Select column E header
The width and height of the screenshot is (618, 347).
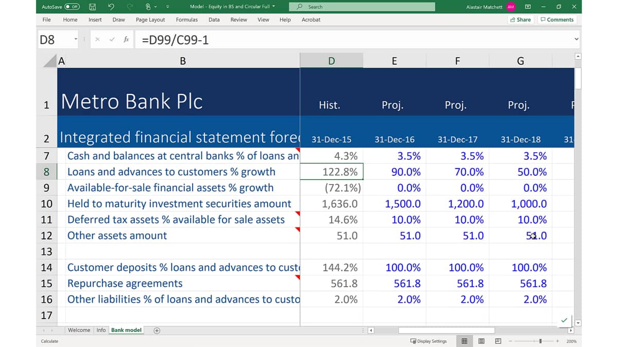point(394,61)
